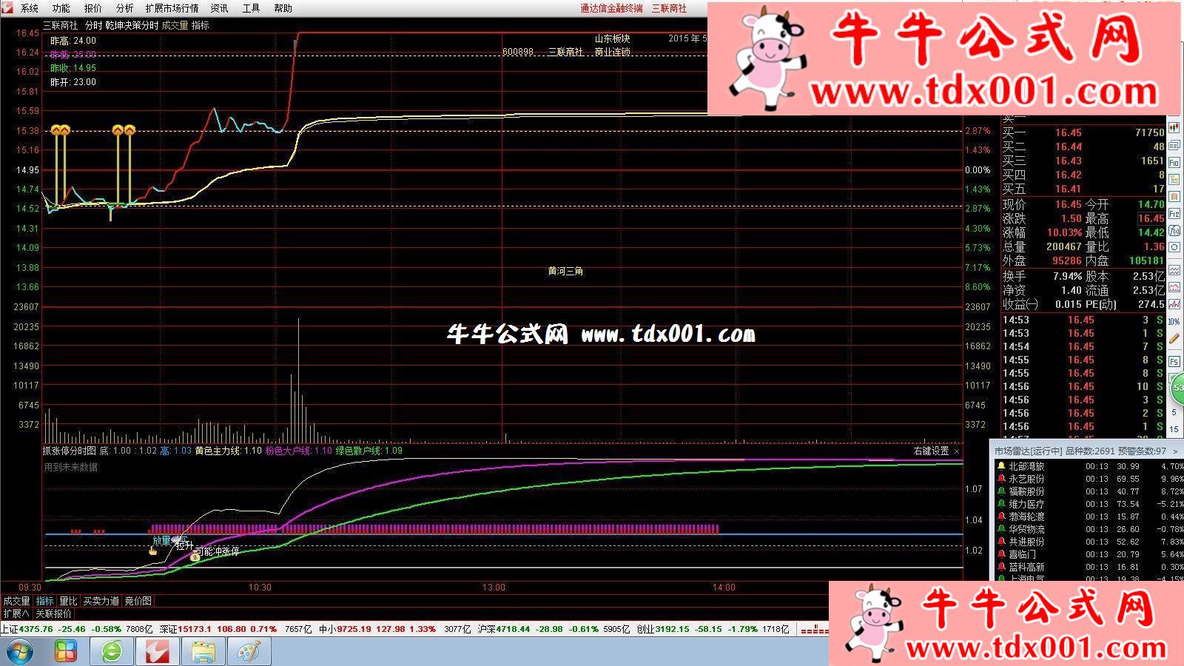Select the zigzag line chart sidebar icon
Viewport: 1184px width, 666px height.
pos(1174,303)
